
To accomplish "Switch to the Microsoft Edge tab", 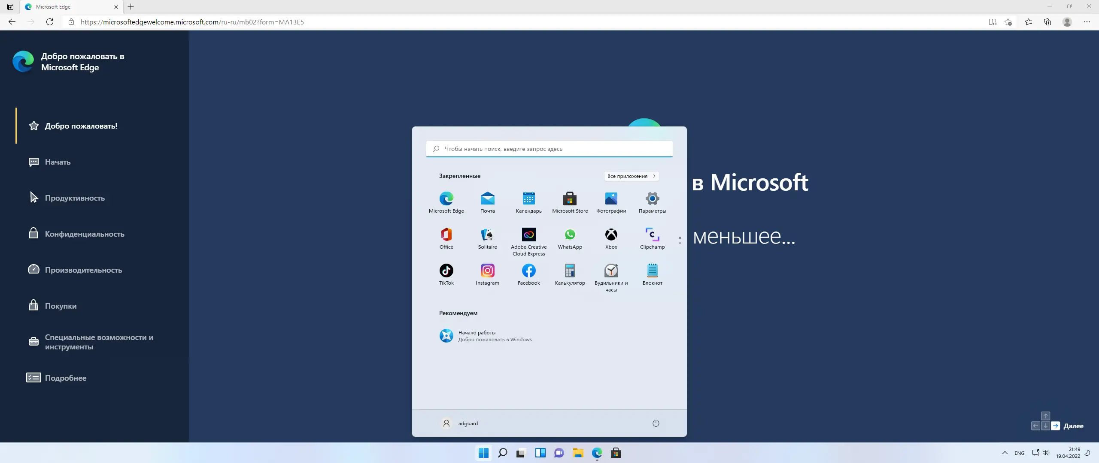I will pyautogui.click(x=64, y=7).
